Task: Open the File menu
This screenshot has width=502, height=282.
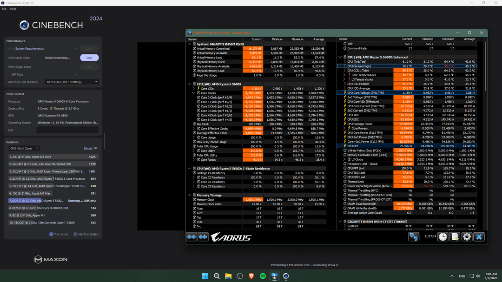Action: (x=4, y=9)
